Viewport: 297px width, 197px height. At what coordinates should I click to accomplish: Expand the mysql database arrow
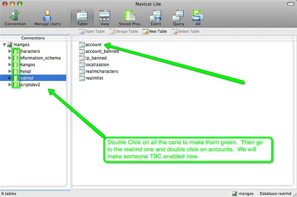(10, 71)
